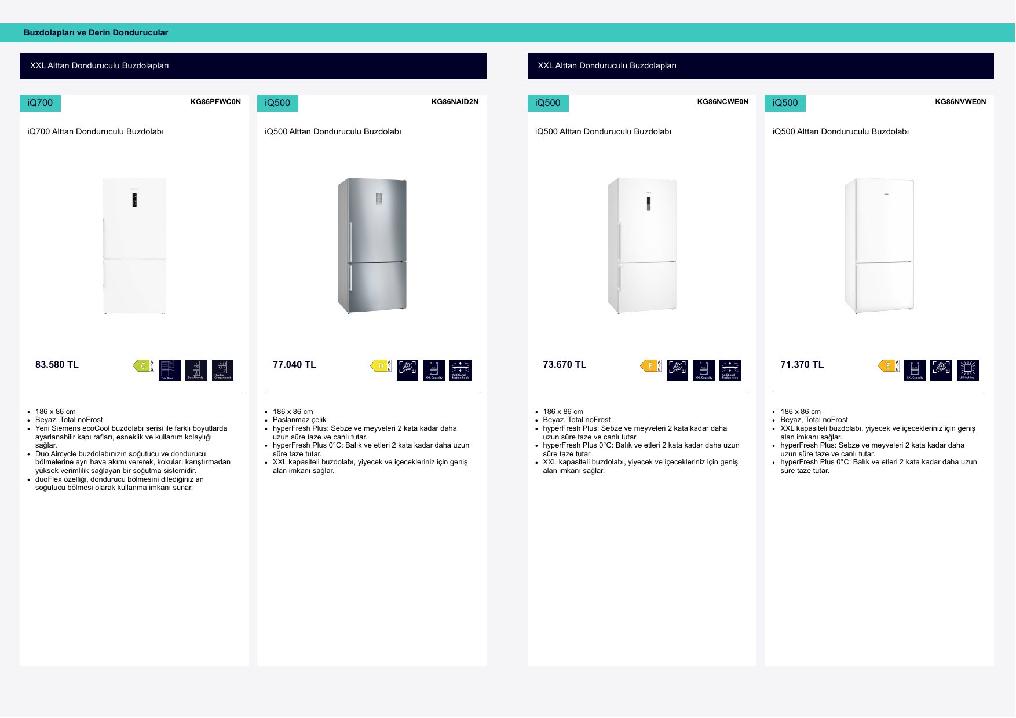Image resolution: width=1016 pixels, height=718 pixels.
Task: Click the hyperFresh grapes icon on KG86NAID2N
Action: point(407,370)
